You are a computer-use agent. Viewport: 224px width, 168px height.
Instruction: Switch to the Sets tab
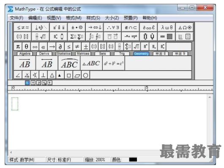102,53
